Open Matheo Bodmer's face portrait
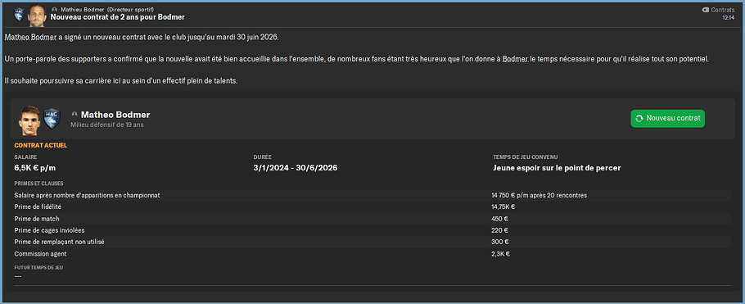This screenshot has height=304, width=745. click(x=29, y=120)
